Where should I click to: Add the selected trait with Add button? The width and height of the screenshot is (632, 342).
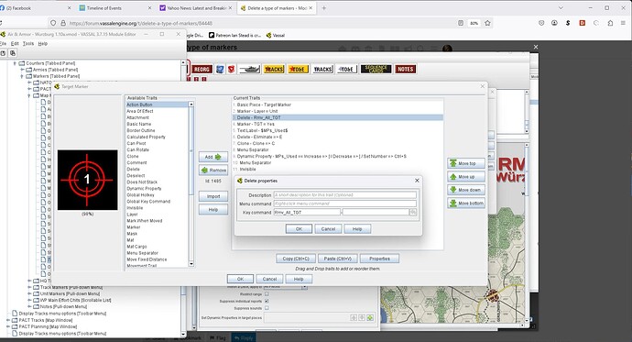click(x=212, y=157)
